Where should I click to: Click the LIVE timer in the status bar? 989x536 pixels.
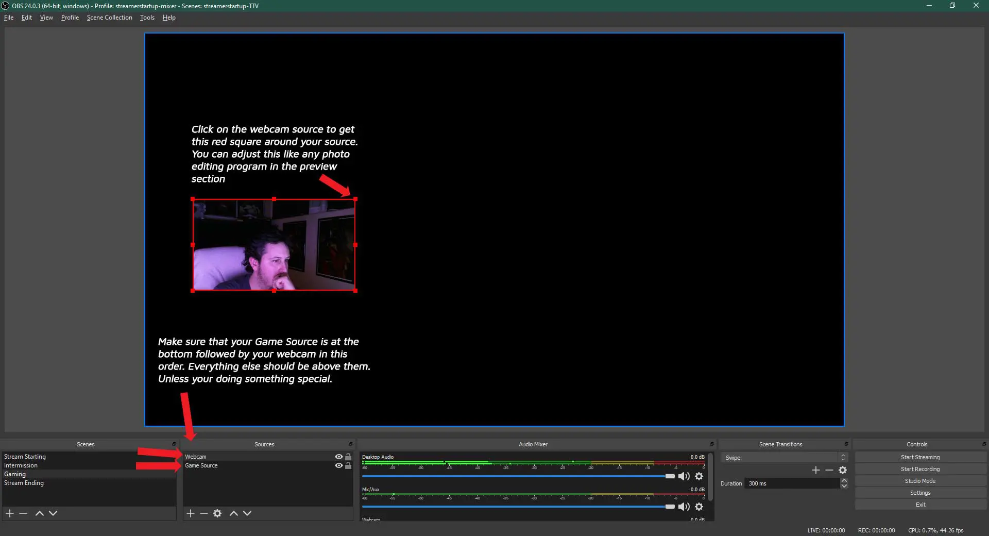(x=826, y=530)
